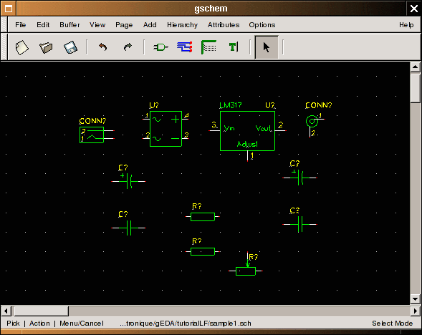The height and width of the screenshot is (335, 422).
Task: Open the Attributes menu
Action: [x=224, y=25]
